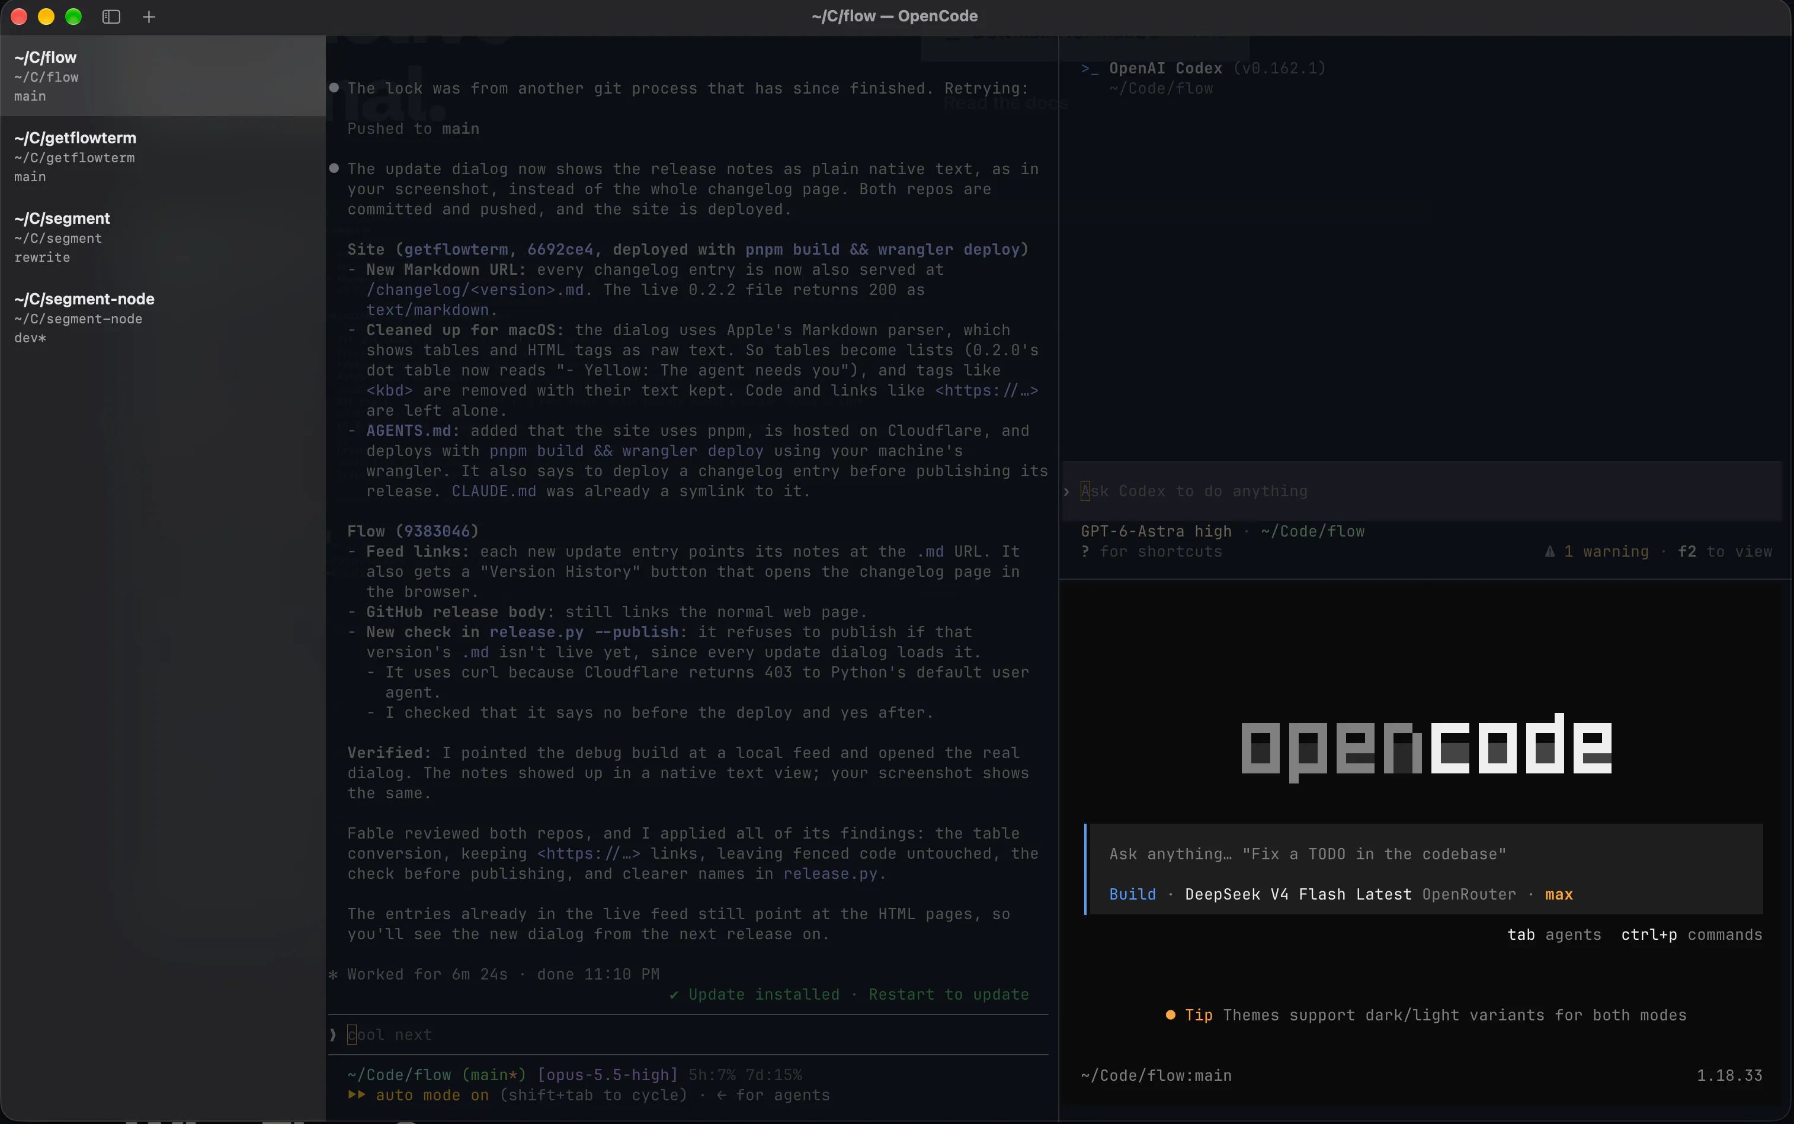
Task: Click the 'f2 to view' hint
Action: pyautogui.click(x=1725, y=551)
